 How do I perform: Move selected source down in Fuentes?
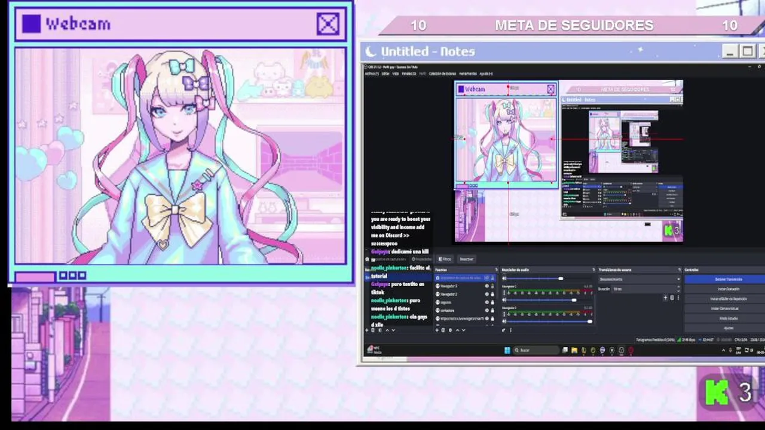[463, 330]
